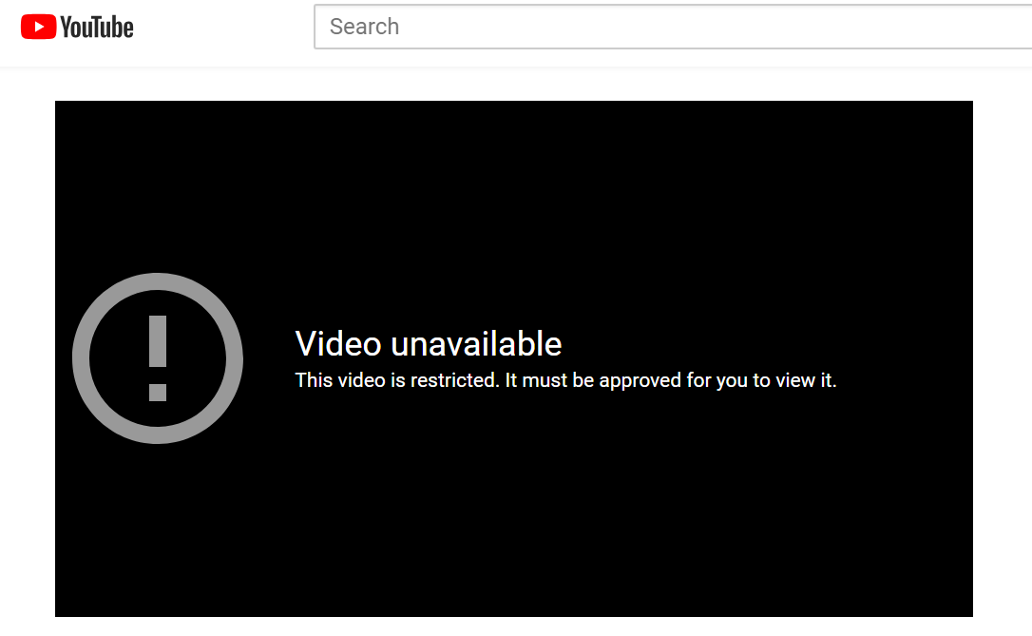The image size is (1032, 636).
Task: Click the 'This video is restricted' message
Action: pyautogui.click(x=565, y=380)
